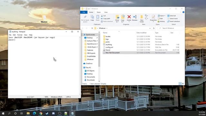206x116 pixels.
Task: Click Pin to Quick access in File Explorer
Action: [85, 19]
